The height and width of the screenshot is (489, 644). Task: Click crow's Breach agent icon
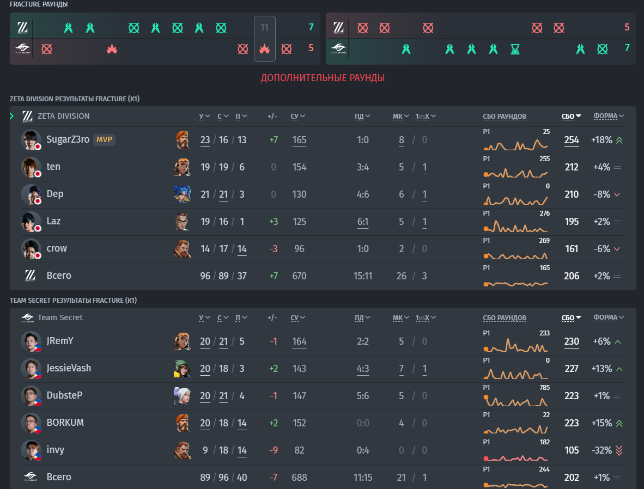pyautogui.click(x=182, y=249)
